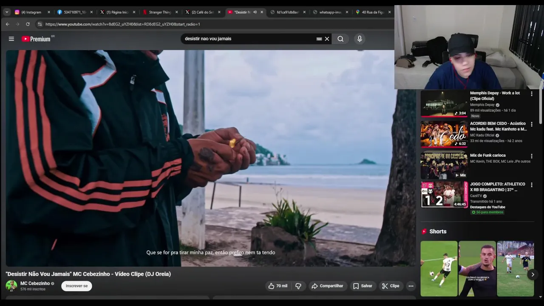Open 'ACORDEI BEM CEDO' video thumbnail
Image resolution: width=544 pixels, height=306 pixels.
pos(444,134)
